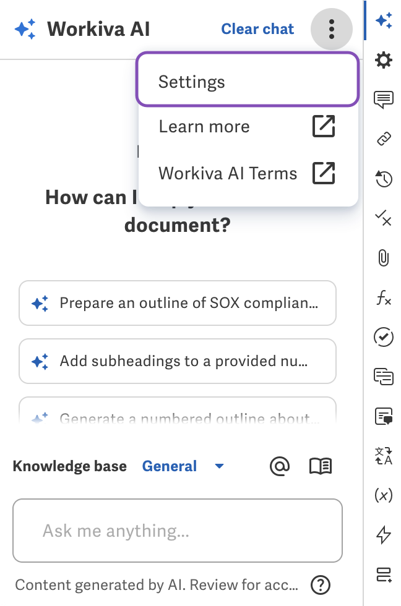Click the SOX compliance outline suggestion
The image size is (401, 606).
point(178,303)
